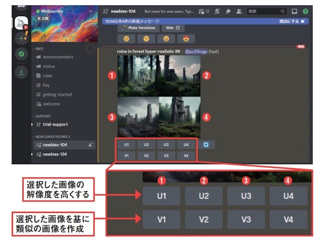The height and width of the screenshot is (239, 321).
Task: Upscale image 3 with U3 in chat
Action: point(166,145)
